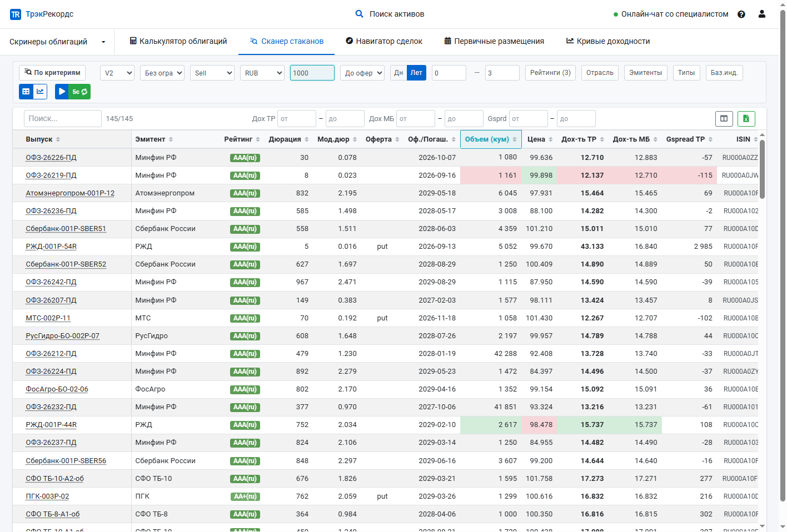The image size is (787, 532).
Task: Click Дох ТР 'от' input field
Action: pos(297,118)
